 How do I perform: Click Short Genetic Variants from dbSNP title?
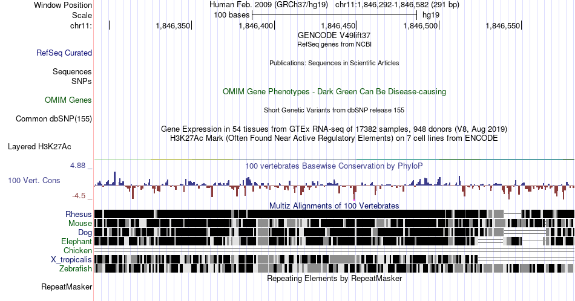pyautogui.click(x=334, y=110)
